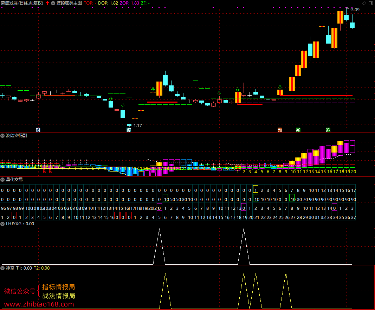375x310 pixels.
Task: Click the yellow-boxed 1 in 量化交易 first row
Action: [x=256, y=190]
